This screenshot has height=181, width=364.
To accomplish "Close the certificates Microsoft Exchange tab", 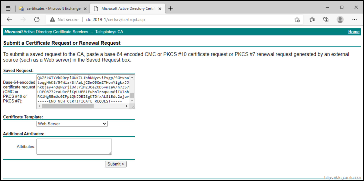I will pos(85,8).
